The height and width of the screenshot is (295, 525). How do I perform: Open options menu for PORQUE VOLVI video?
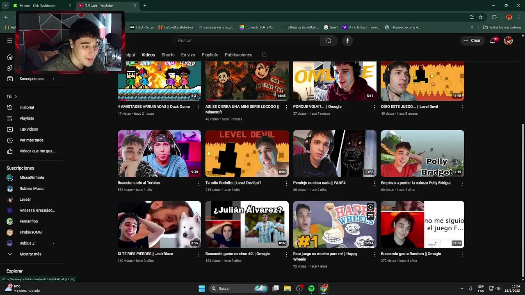(374, 107)
